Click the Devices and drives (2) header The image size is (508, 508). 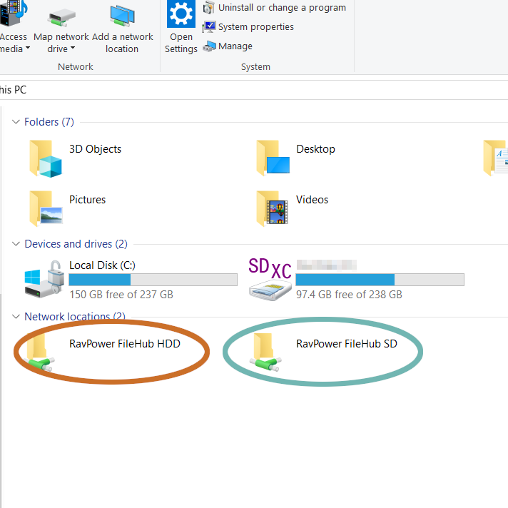click(x=76, y=243)
